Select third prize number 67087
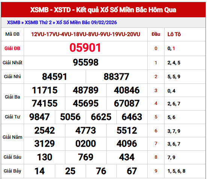 [127, 103]
